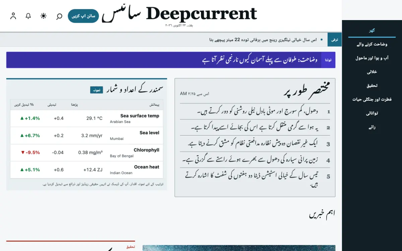Click the +12.4 ZJ reading value
The height and width of the screenshot is (251, 402).
click(x=93, y=169)
